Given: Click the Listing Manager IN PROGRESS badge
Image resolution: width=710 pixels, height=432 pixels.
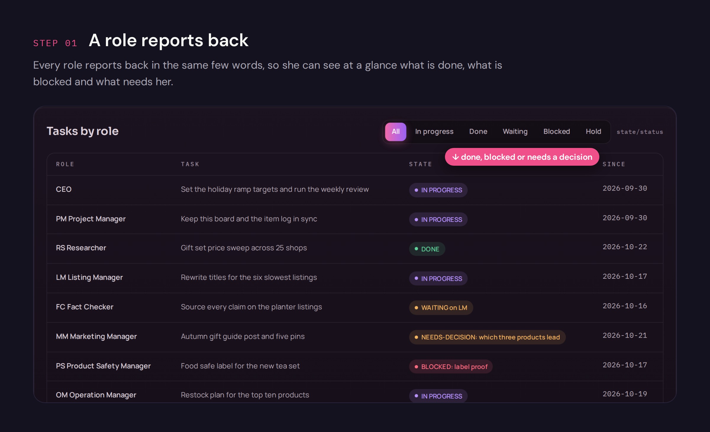Looking at the screenshot, I should [x=438, y=278].
